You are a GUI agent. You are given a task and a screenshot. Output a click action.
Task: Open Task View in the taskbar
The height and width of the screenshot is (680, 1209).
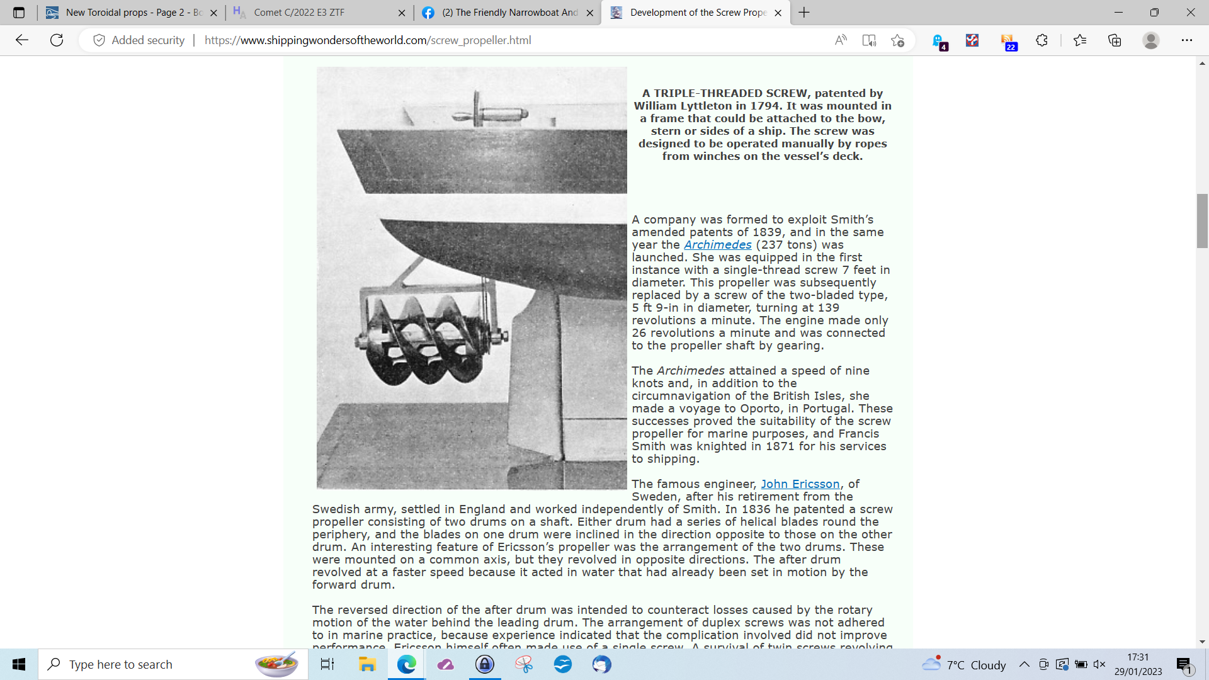[327, 664]
